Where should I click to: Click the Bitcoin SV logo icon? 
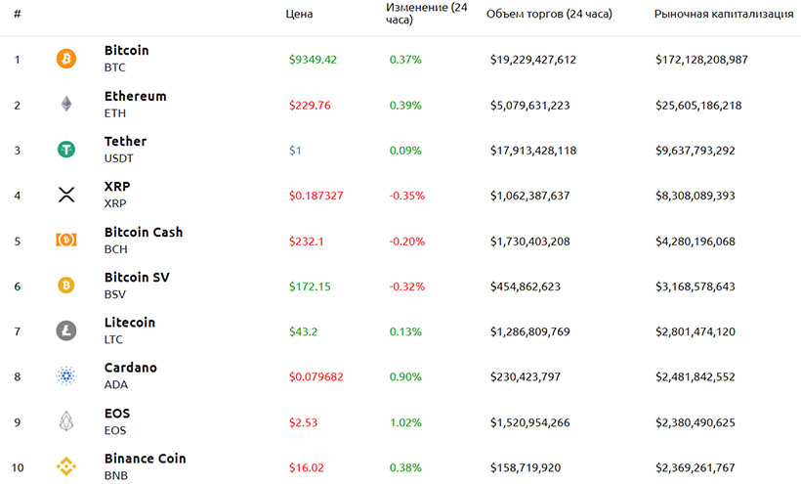pyautogui.click(x=66, y=286)
